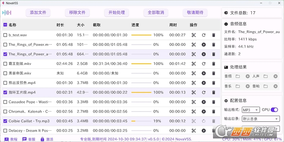Image resolution: width=284 pixels, height=142 pixels.
Task: Remove 霸王别姬.mkv using its trash icon
Action: click(214, 64)
